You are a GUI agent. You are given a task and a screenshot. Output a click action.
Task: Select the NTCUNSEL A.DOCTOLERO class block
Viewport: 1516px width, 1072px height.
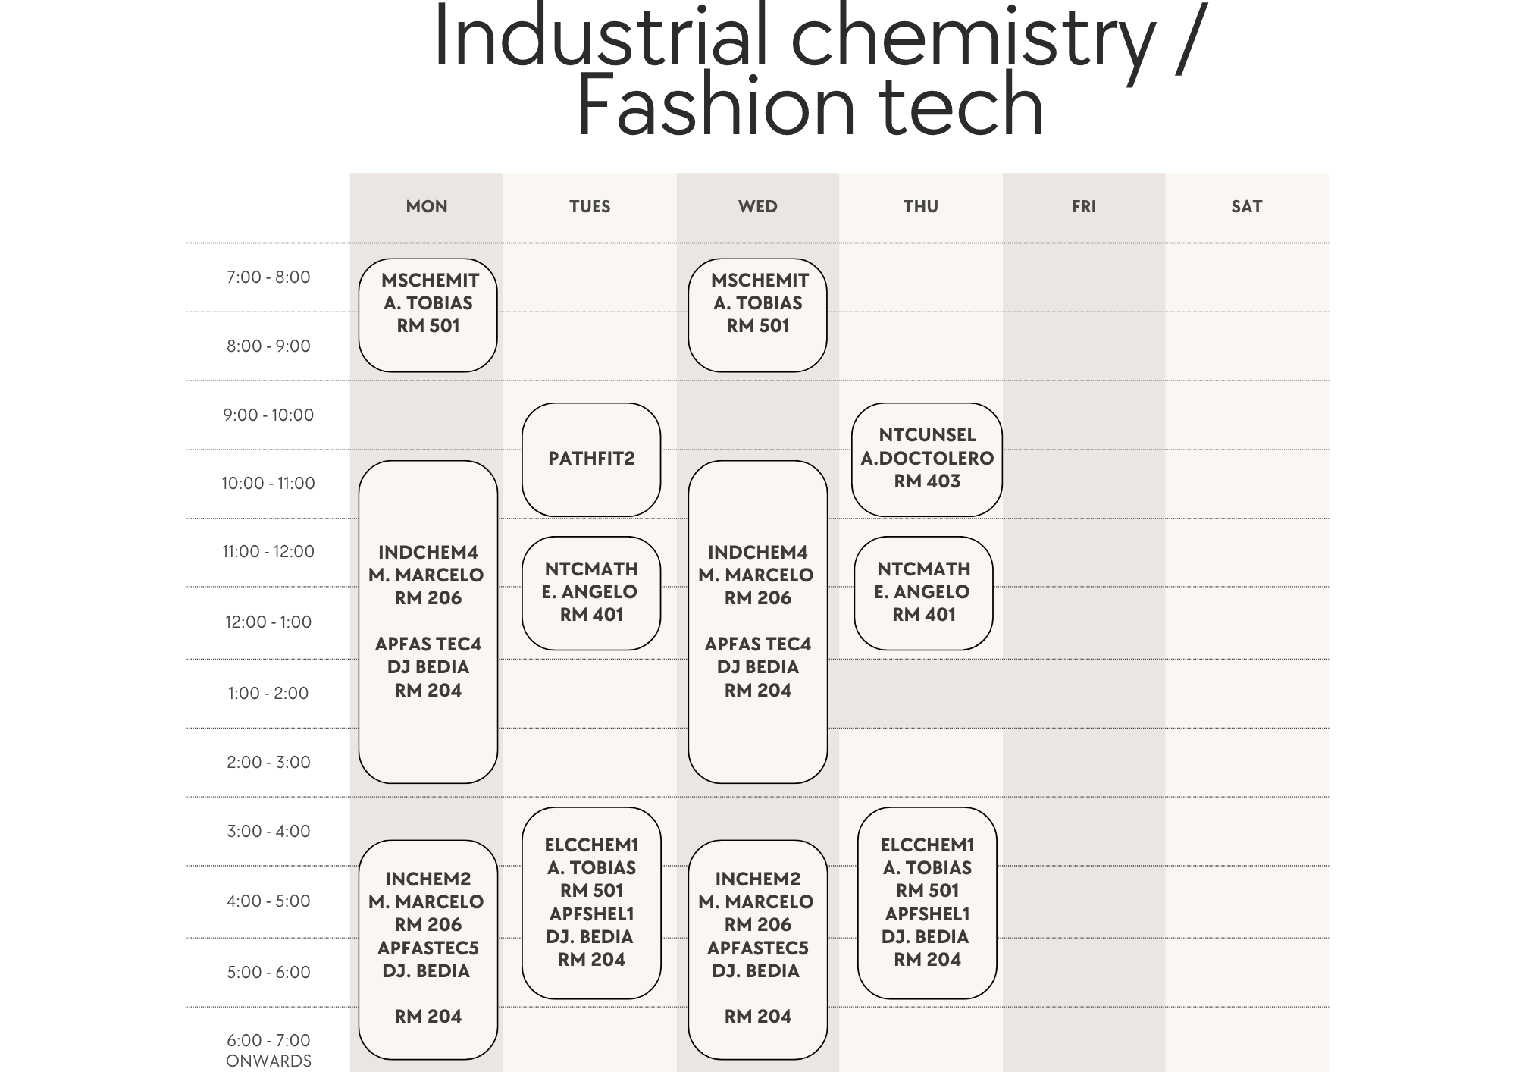point(926,459)
